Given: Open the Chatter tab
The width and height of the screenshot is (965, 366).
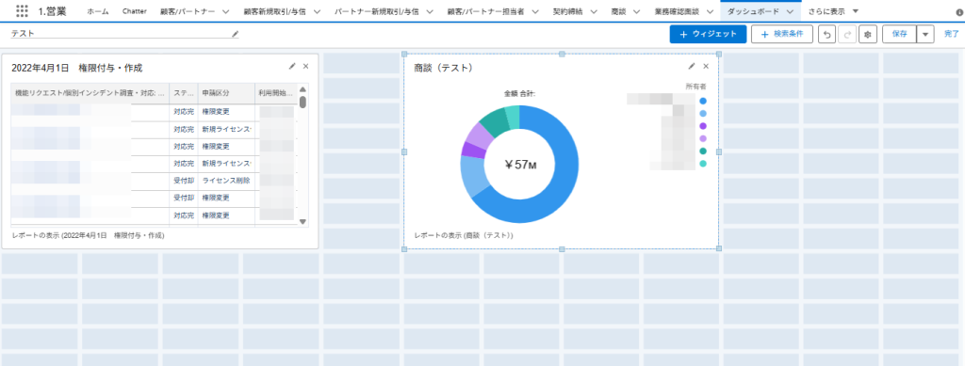Looking at the screenshot, I should (x=134, y=11).
